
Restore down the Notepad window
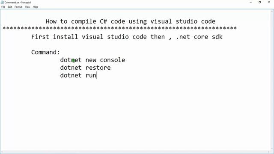pyautogui.click(x=260, y=2)
